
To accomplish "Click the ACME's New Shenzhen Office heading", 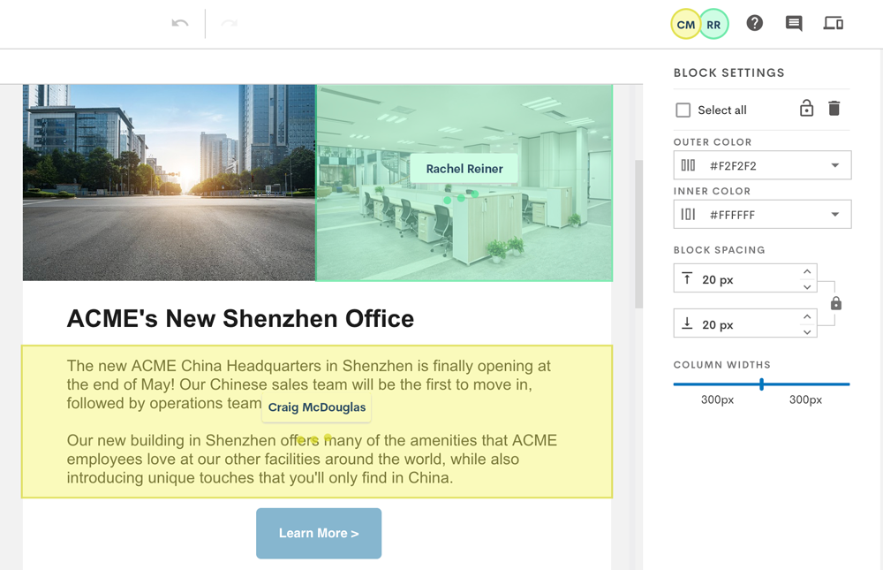I will [x=240, y=318].
